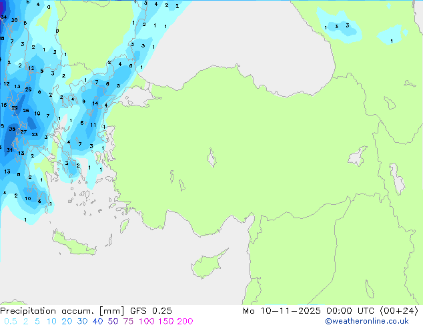
Task: Click the 26 mm precipitation value
Action: [x=28, y=89]
